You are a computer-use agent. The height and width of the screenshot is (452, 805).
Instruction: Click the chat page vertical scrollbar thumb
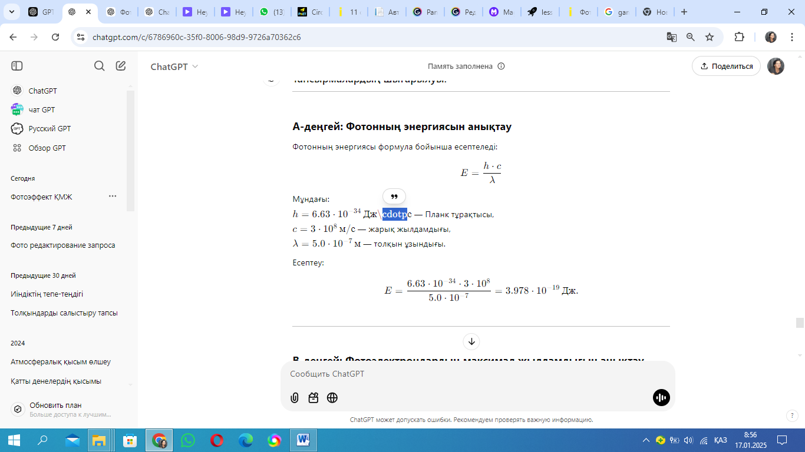coord(800,323)
